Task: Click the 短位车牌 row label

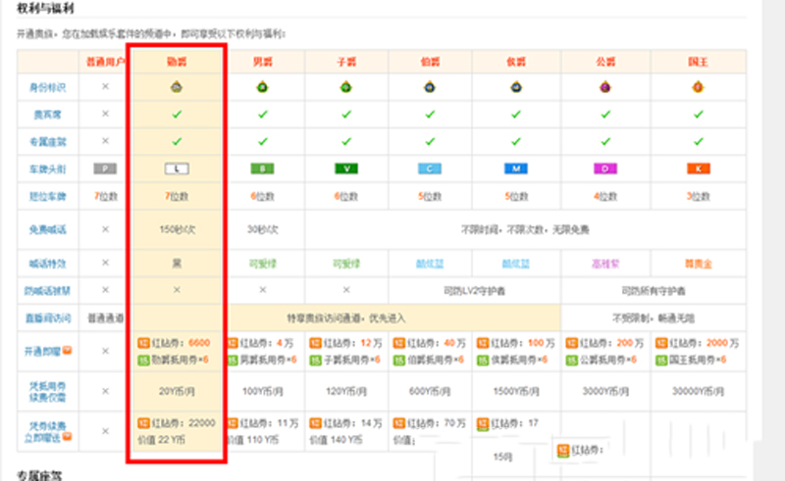Action: tap(47, 197)
